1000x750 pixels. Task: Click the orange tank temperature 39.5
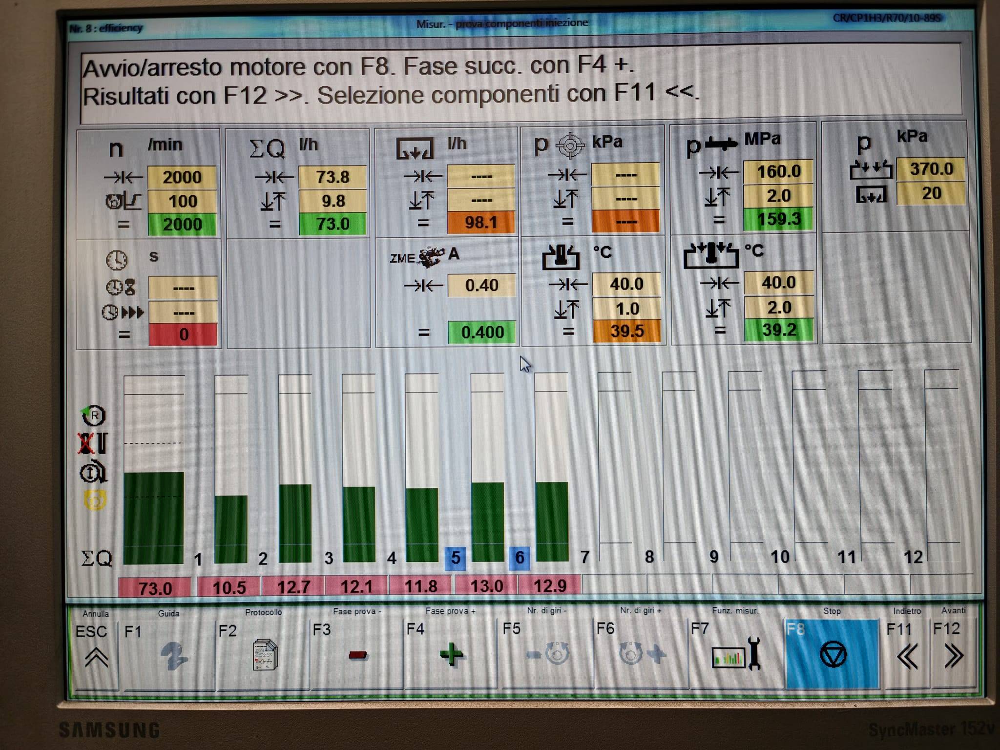click(627, 331)
